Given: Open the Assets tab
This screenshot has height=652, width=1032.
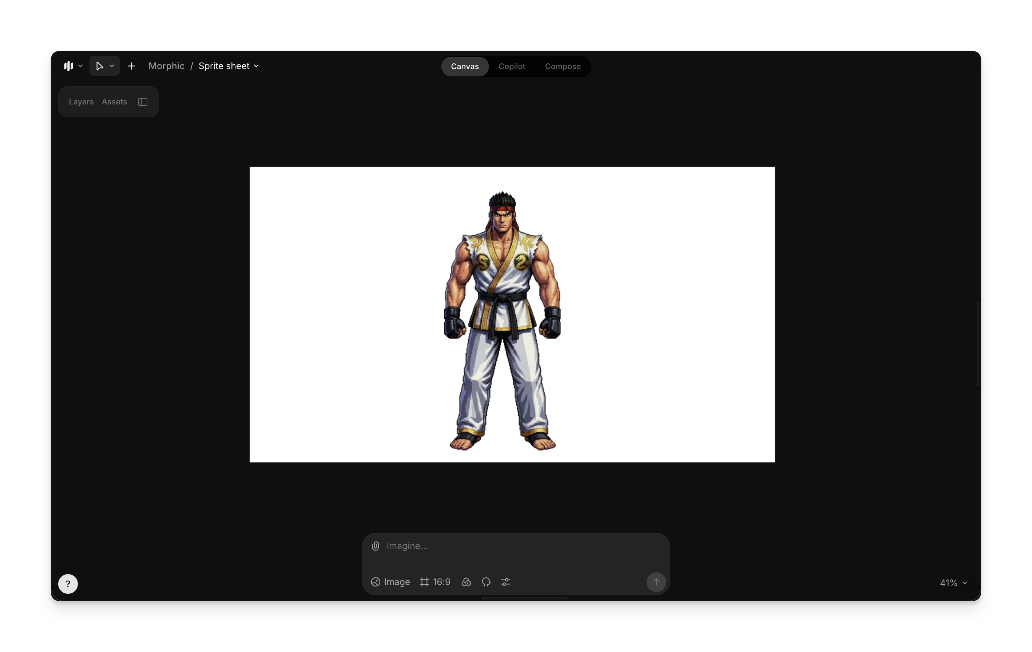Looking at the screenshot, I should click(x=114, y=102).
